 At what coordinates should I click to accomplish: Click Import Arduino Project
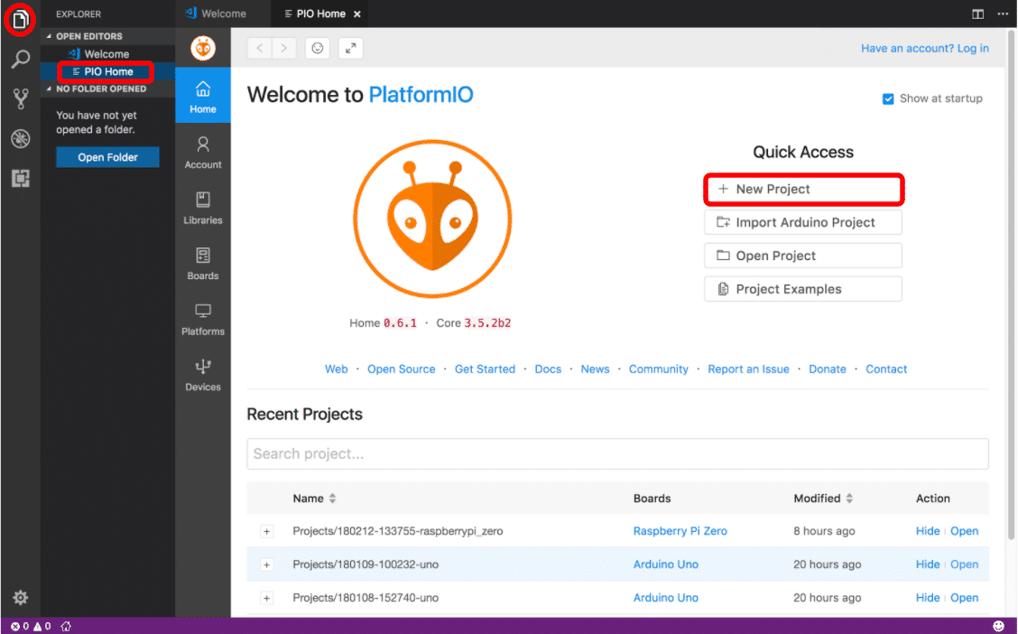click(803, 222)
